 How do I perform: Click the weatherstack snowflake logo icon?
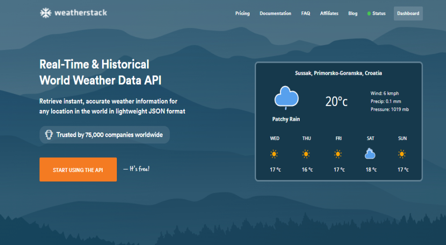coord(45,13)
